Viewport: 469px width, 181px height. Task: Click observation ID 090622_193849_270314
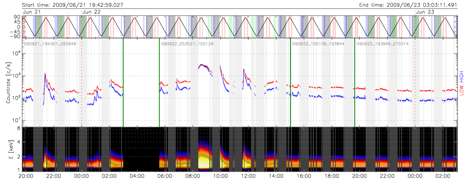383,44
